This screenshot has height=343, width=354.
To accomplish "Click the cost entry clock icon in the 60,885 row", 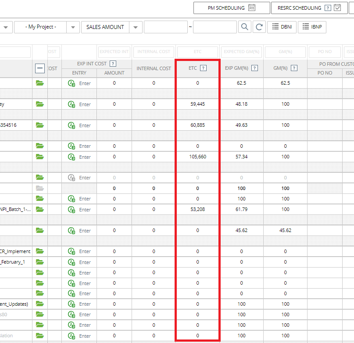I will (x=72, y=125).
